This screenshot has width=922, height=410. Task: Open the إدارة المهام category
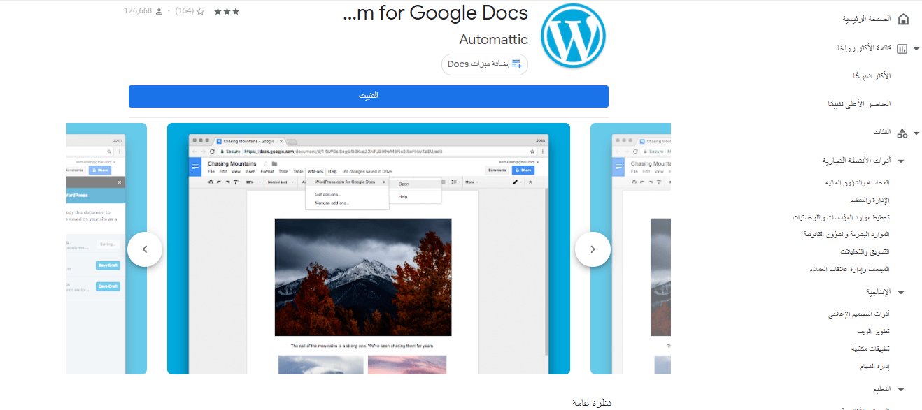coord(875,366)
